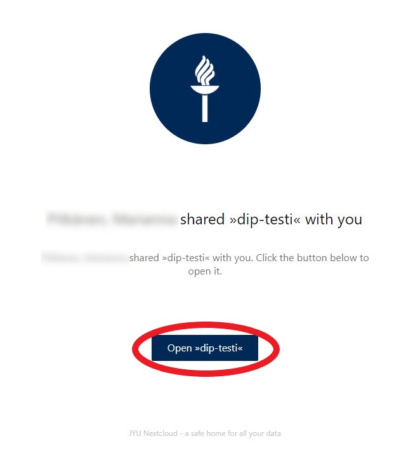
Task: Click heading text "shared »dip-testi« with you"
Action: (x=271, y=219)
